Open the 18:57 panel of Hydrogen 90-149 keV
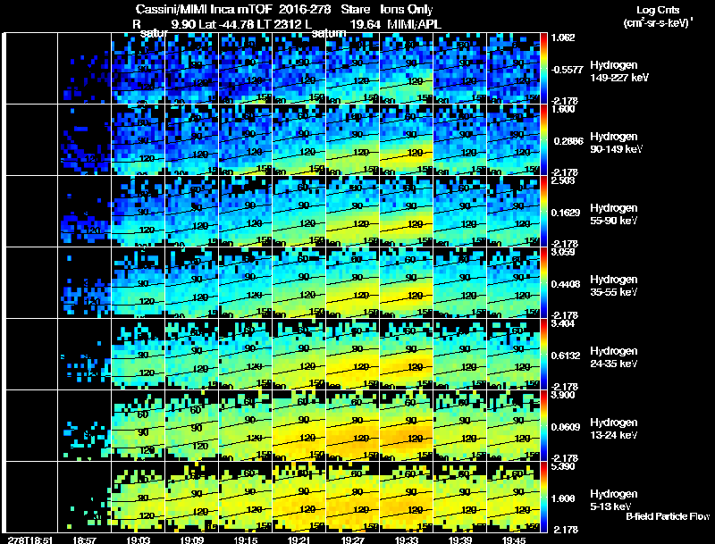The height and width of the screenshot is (544, 715). coord(84,140)
